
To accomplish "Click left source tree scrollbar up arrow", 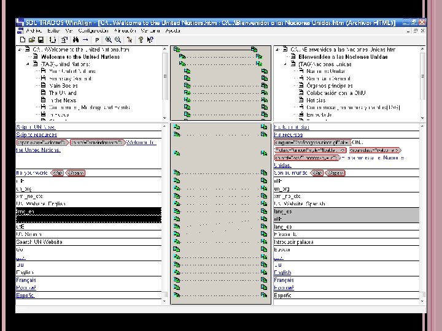I will click(165, 49).
